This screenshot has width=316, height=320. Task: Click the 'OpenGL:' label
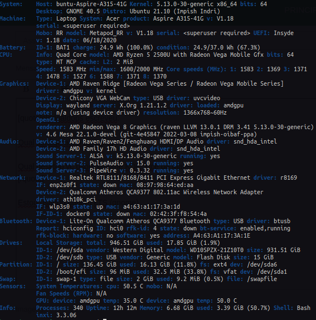[x=47, y=120]
